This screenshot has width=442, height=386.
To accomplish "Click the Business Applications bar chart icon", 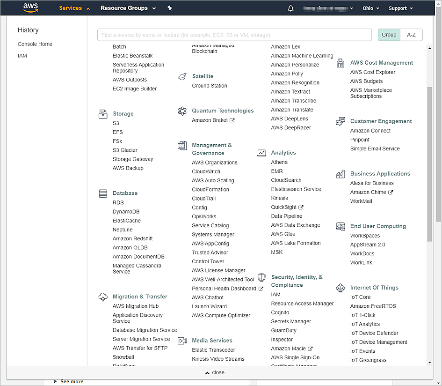I will [341, 174].
